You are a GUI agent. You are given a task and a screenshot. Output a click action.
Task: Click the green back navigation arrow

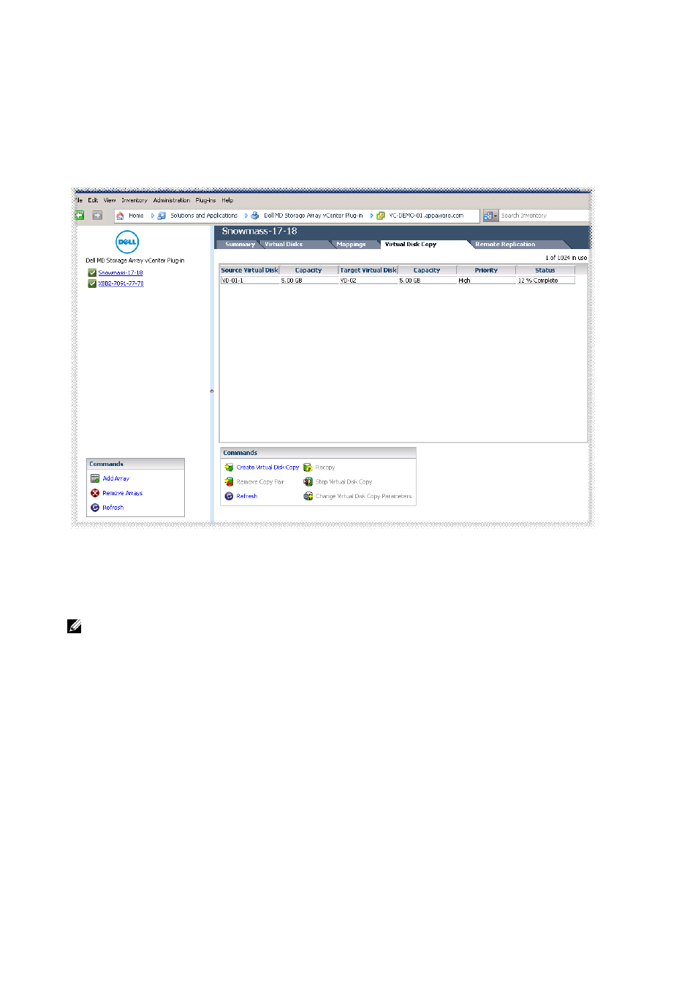coord(80,215)
